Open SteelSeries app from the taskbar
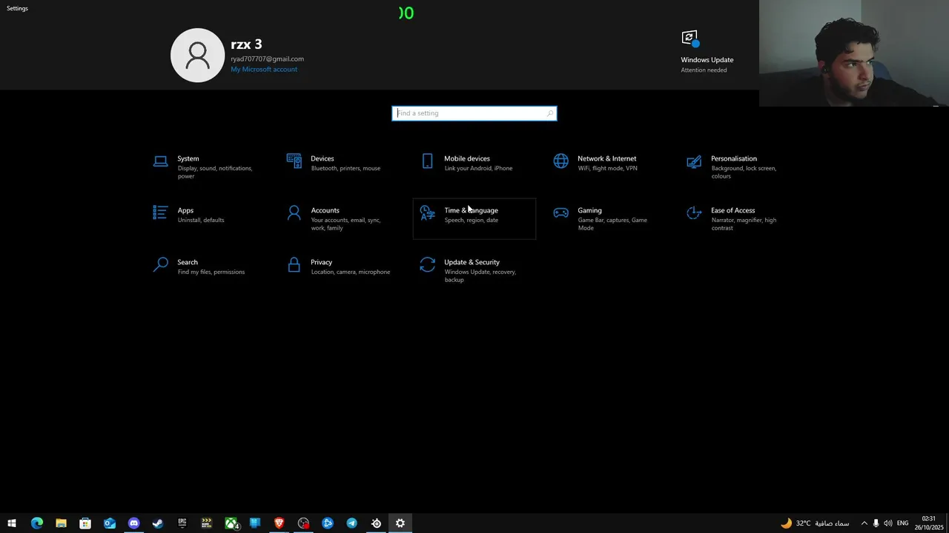 (x=376, y=523)
